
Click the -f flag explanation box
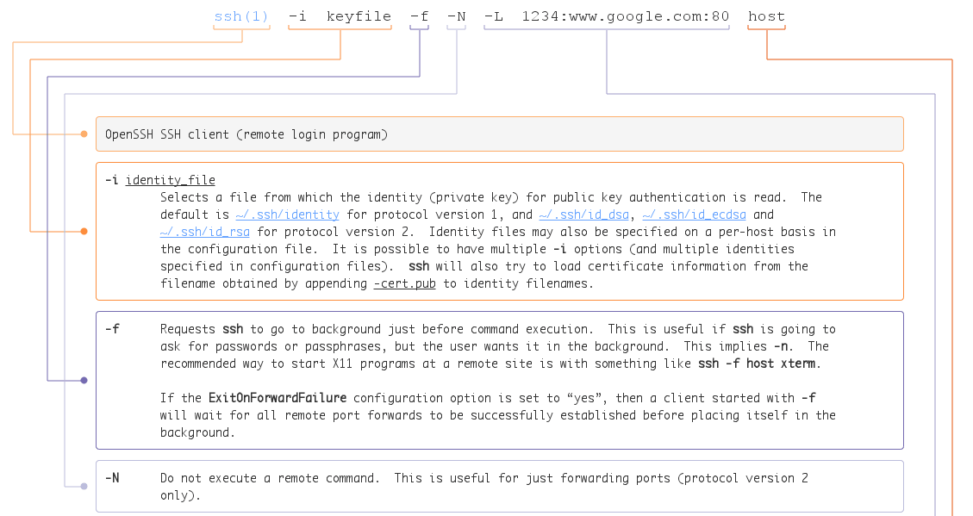(x=500, y=380)
